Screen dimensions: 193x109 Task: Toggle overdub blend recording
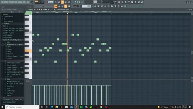point(66,2)
